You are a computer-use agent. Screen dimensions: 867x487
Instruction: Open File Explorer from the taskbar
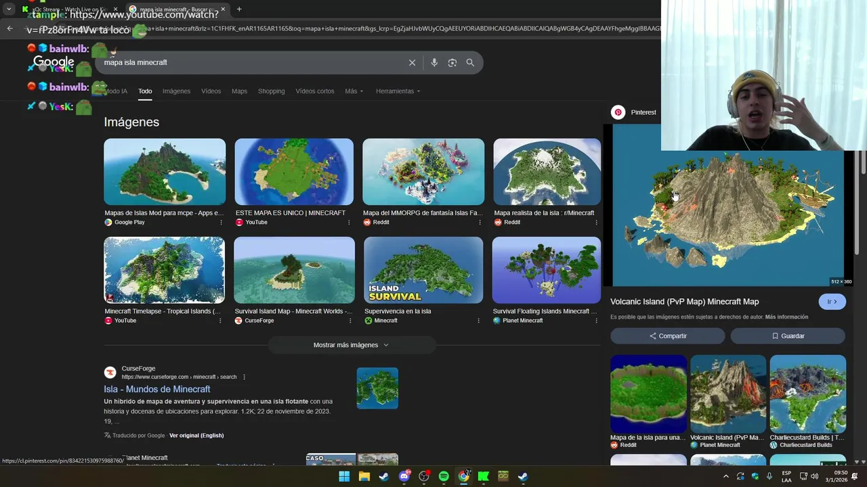(x=364, y=476)
